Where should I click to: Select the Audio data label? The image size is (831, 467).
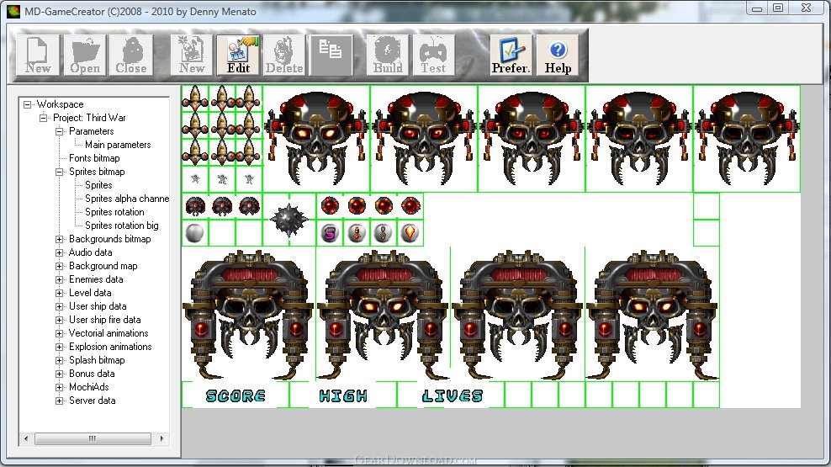(90, 252)
